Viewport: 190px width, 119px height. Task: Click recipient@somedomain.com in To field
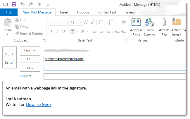(64, 59)
